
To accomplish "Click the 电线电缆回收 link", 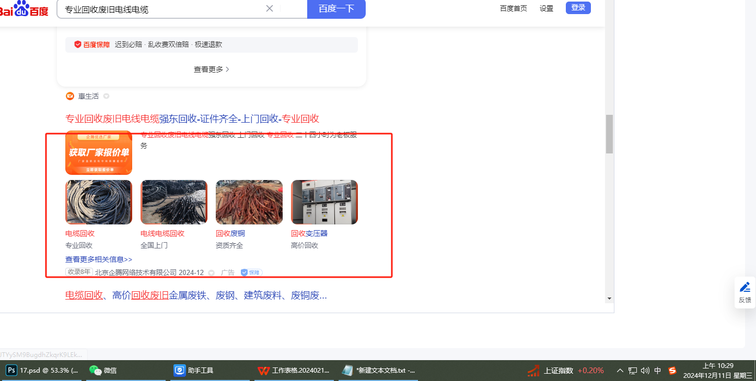I will 162,233.
